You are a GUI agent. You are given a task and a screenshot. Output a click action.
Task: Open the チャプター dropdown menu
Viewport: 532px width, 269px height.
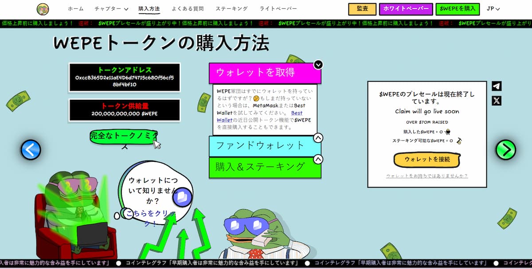(x=111, y=9)
